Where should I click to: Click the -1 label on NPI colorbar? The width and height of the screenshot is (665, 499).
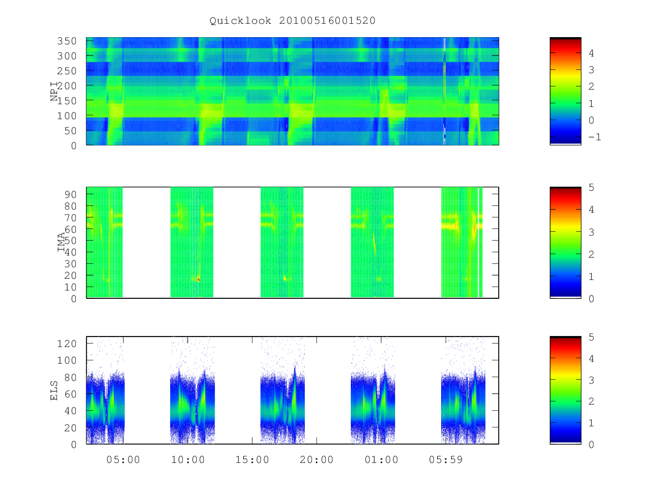(594, 137)
